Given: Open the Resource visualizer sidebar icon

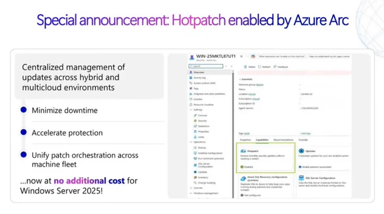Looking at the screenshot, I should (x=191, y=104).
